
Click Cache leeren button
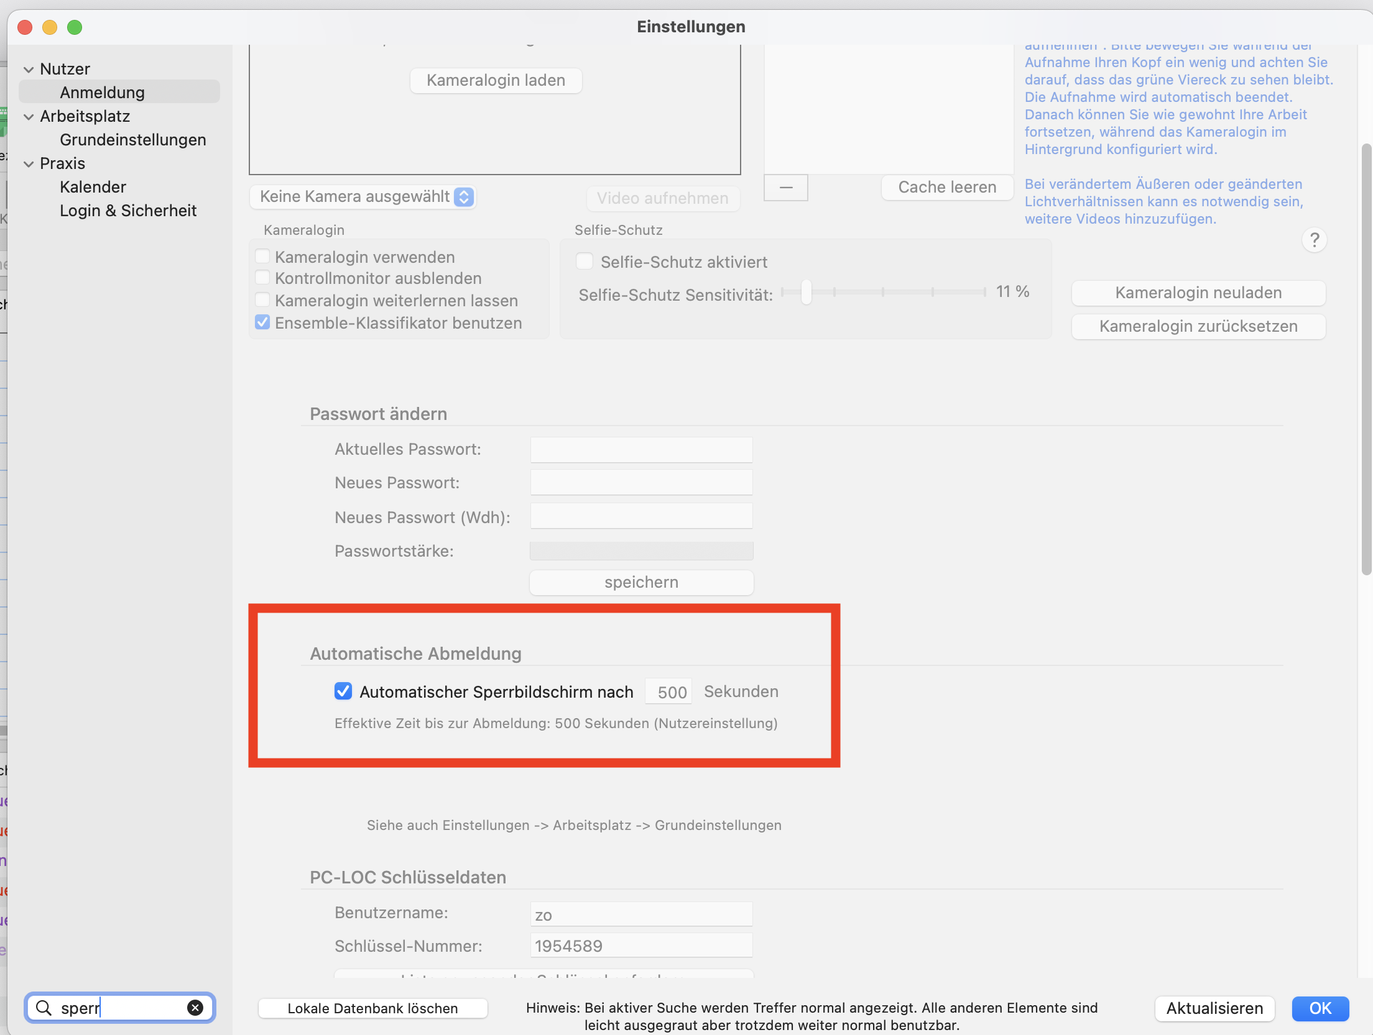[x=947, y=188]
